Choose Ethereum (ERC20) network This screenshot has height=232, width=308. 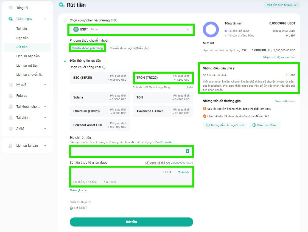(x=100, y=111)
